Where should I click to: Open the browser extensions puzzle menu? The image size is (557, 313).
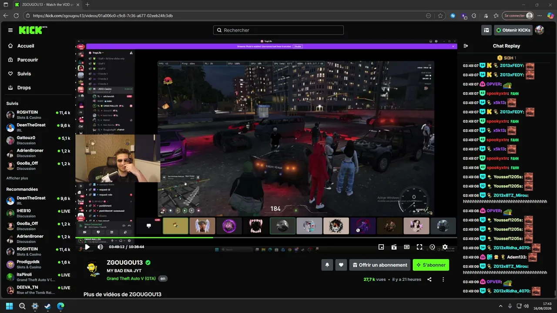click(474, 16)
